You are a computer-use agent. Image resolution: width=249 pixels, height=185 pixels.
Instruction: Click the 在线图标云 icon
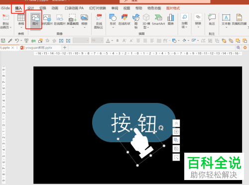click(99, 17)
